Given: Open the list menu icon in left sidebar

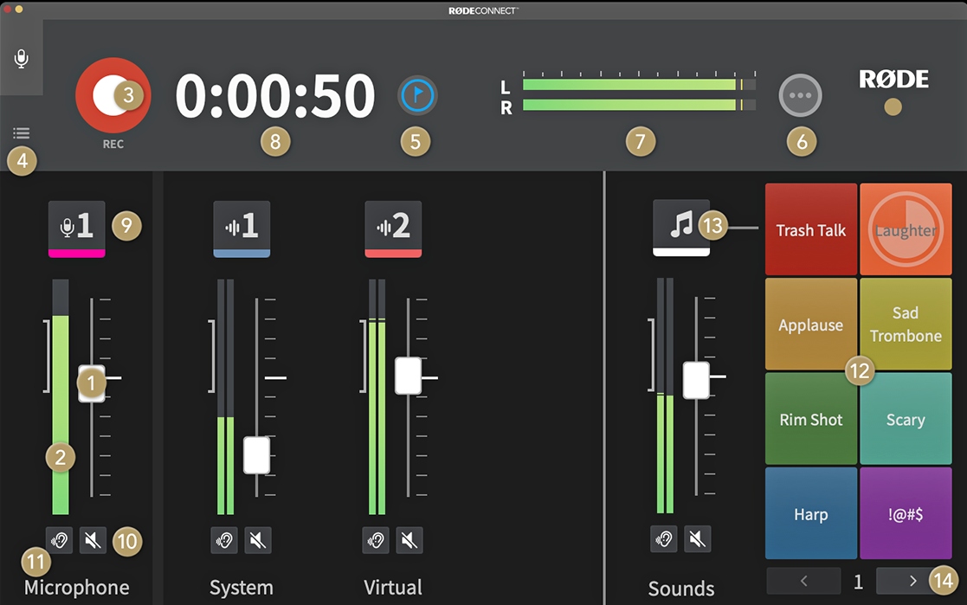Looking at the screenshot, I should (x=22, y=133).
